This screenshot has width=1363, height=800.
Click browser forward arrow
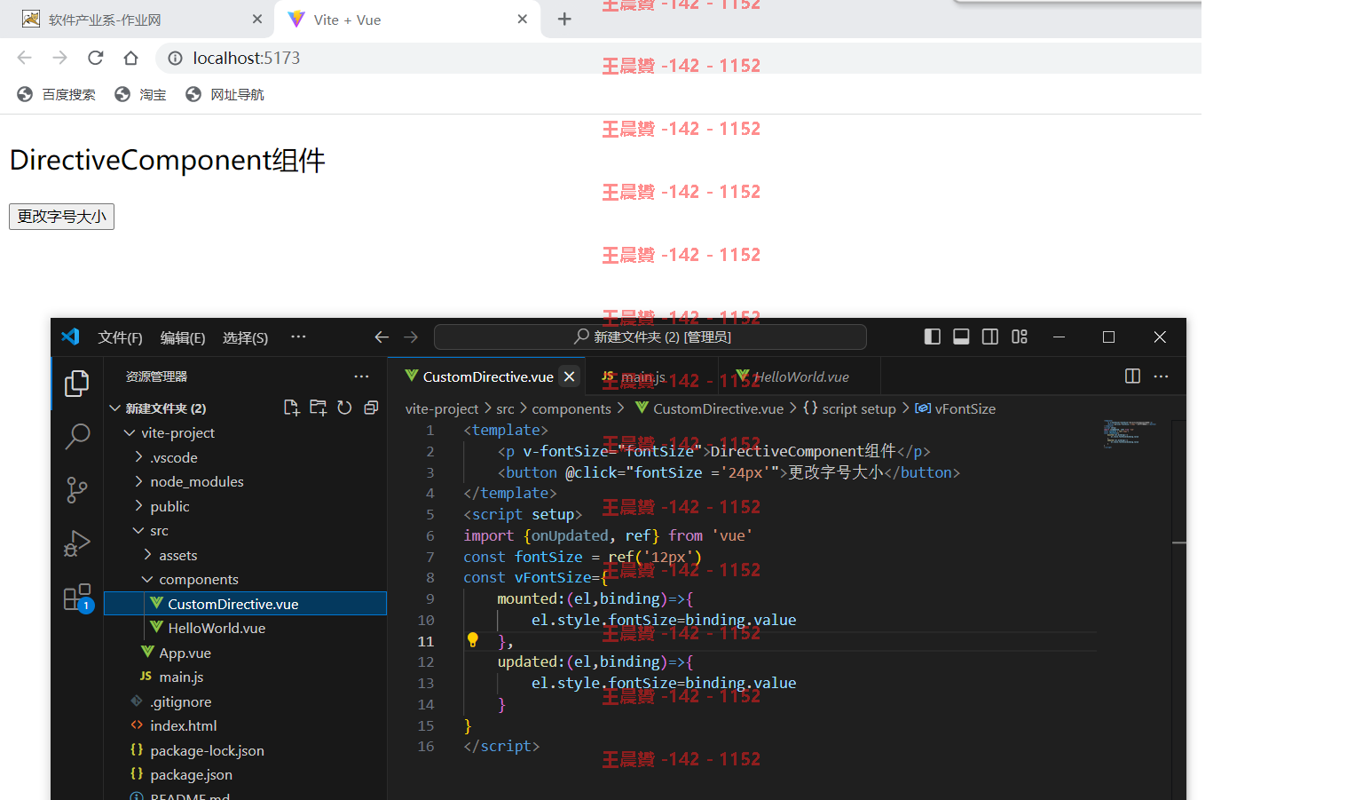click(x=59, y=58)
